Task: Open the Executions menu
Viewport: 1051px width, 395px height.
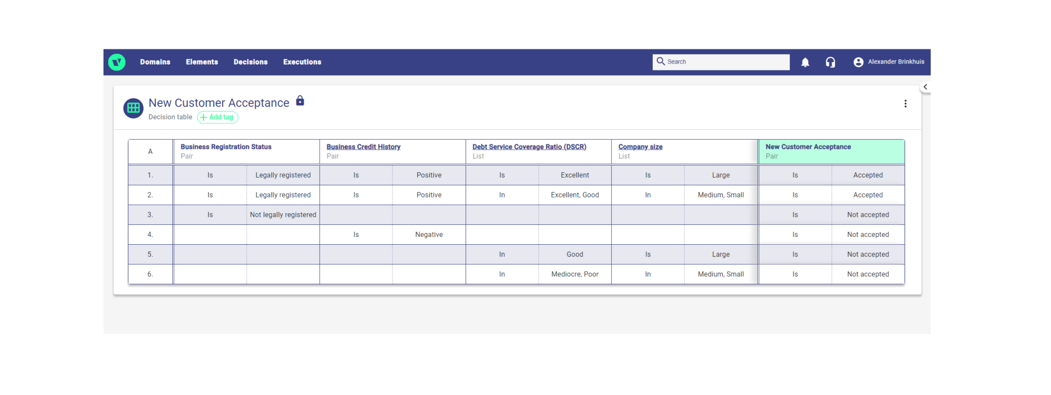Action: coord(302,62)
